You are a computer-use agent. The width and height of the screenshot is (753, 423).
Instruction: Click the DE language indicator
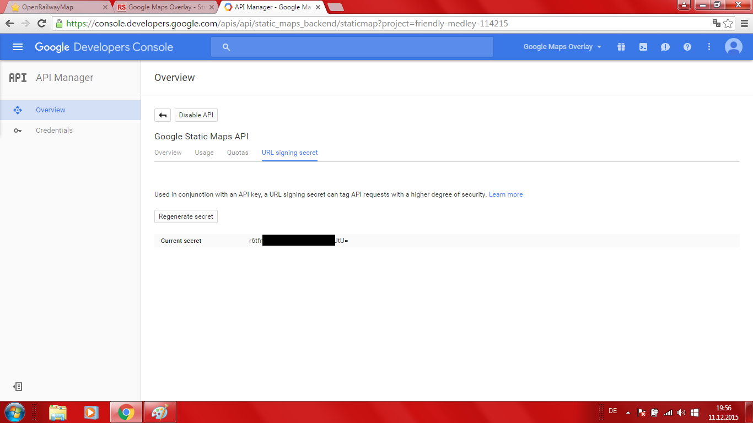(x=613, y=411)
